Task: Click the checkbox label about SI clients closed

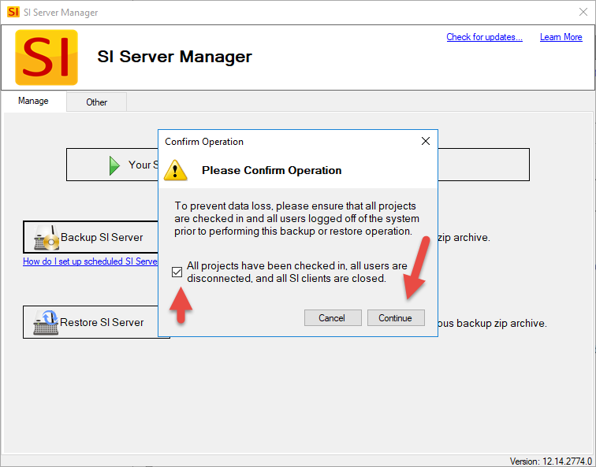Action: point(297,272)
